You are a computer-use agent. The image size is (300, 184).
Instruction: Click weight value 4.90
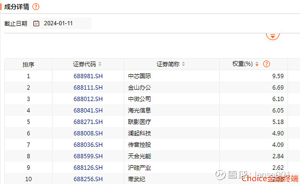(x=278, y=133)
